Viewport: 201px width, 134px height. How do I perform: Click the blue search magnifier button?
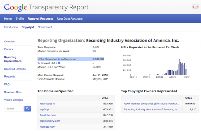point(28,109)
